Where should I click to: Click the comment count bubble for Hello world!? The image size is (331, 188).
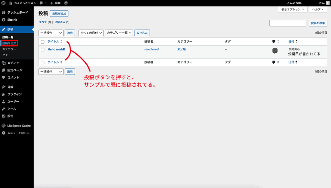(x=275, y=51)
